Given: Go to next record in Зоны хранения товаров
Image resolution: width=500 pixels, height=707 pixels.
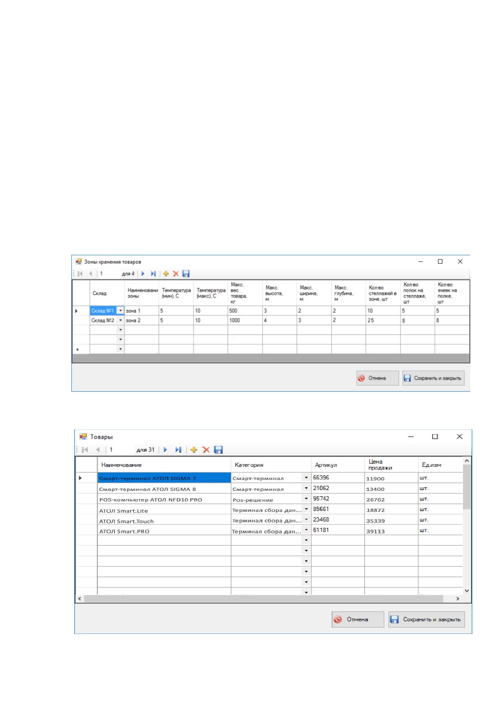Looking at the screenshot, I should tap(143, 274).
